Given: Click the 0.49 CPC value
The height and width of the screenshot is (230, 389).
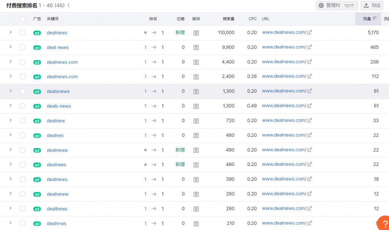Looking at the screenshot, I should coord(252,106).
